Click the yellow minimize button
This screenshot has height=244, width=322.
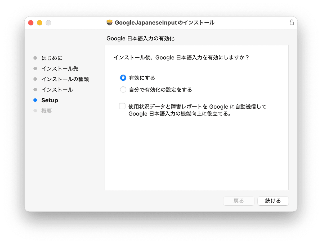(x=39, y=23)
